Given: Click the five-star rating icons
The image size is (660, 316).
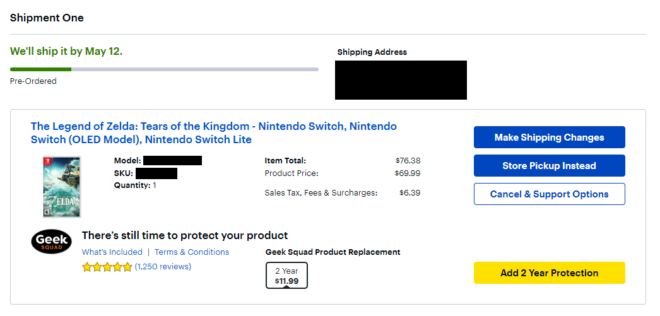Looking at the screenshot, I should [x=107, y=267].
